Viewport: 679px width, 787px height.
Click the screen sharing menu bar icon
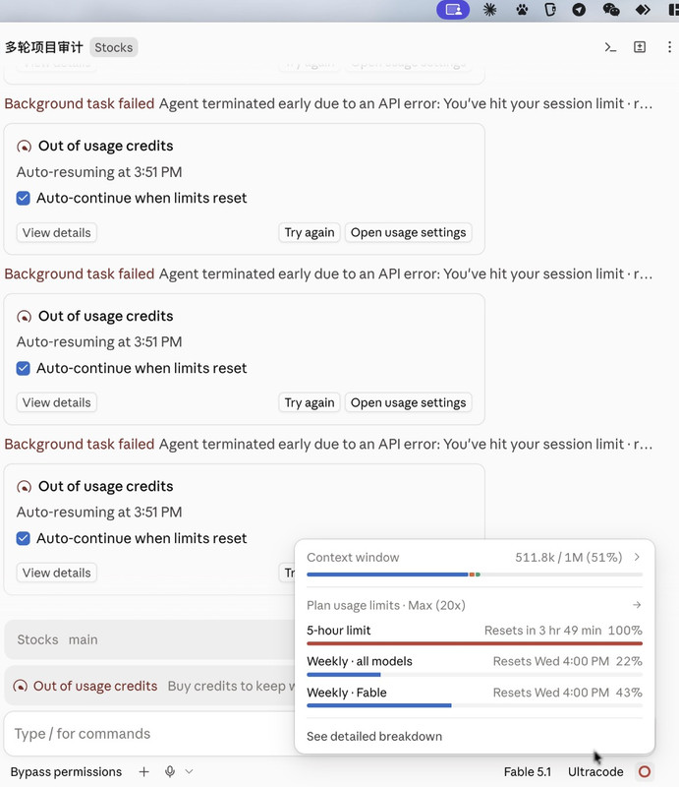453,10
